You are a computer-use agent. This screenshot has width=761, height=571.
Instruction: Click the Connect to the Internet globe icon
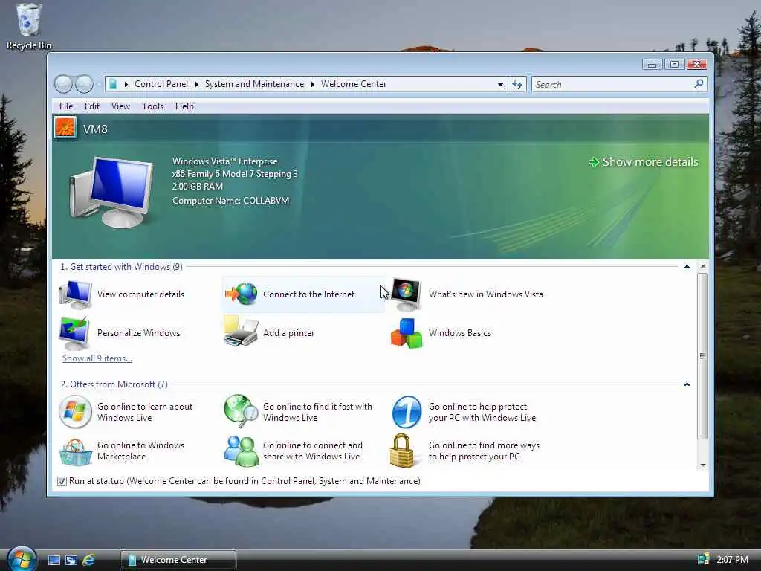coord(242,294)
